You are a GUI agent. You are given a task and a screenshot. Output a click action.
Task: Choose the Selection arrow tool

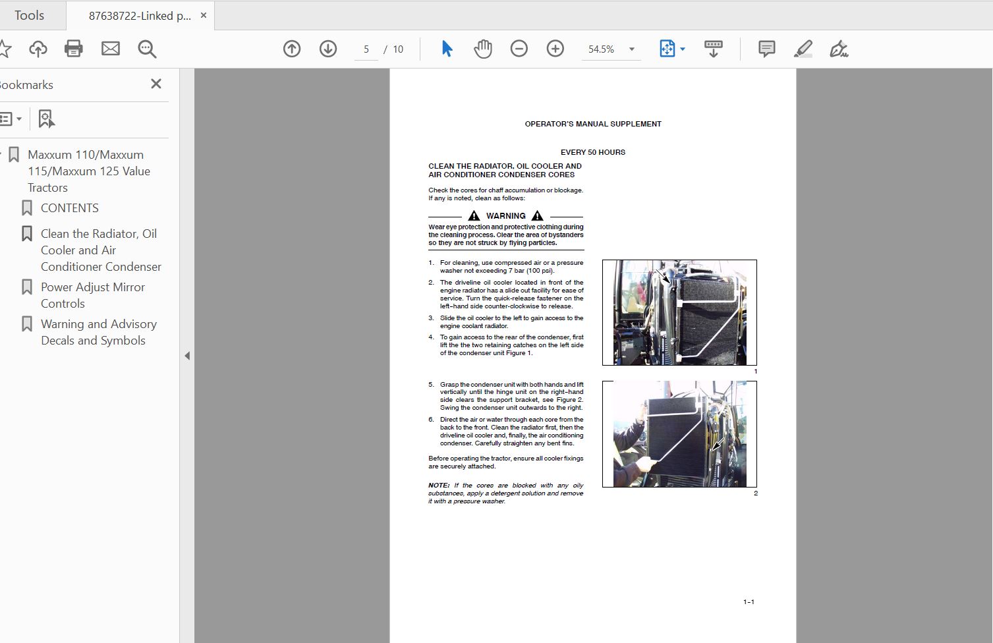click(447, 49)
